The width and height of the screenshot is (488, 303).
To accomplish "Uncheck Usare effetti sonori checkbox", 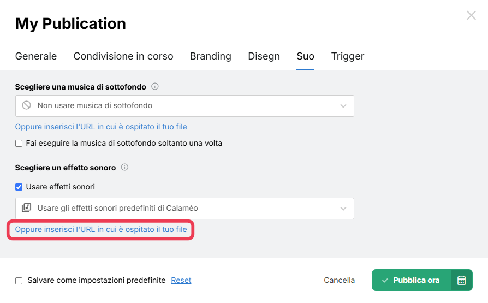I will pos(19,187).
